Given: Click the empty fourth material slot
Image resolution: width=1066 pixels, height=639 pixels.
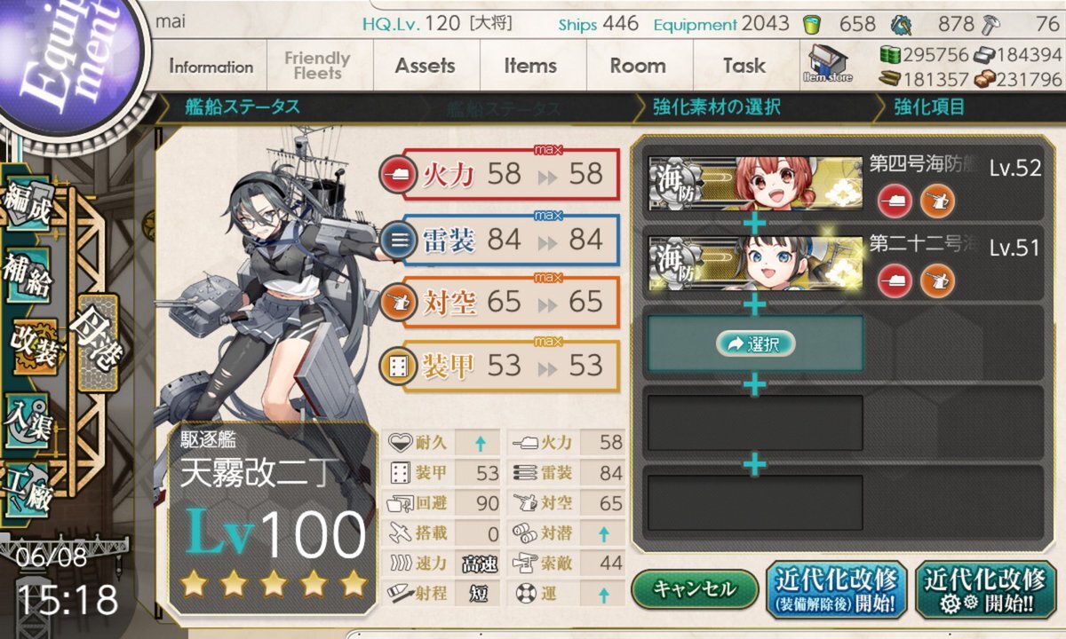Looking at the screenshot, I should click(x=755, y=423).
